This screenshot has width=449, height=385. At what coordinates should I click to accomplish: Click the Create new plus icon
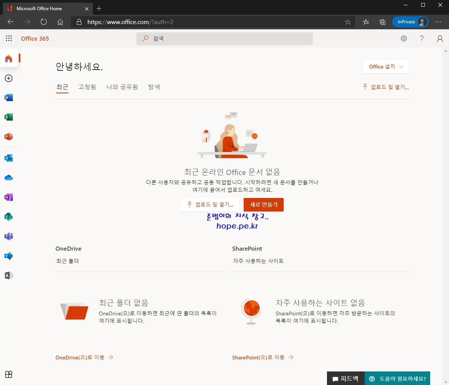pyautogui.click(x=9, y=78)
